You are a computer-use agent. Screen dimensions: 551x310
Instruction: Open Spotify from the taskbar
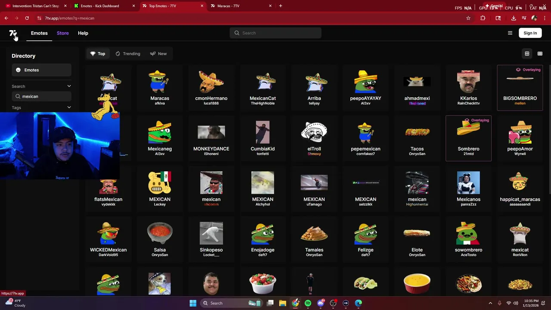click(x=308, y=303)
